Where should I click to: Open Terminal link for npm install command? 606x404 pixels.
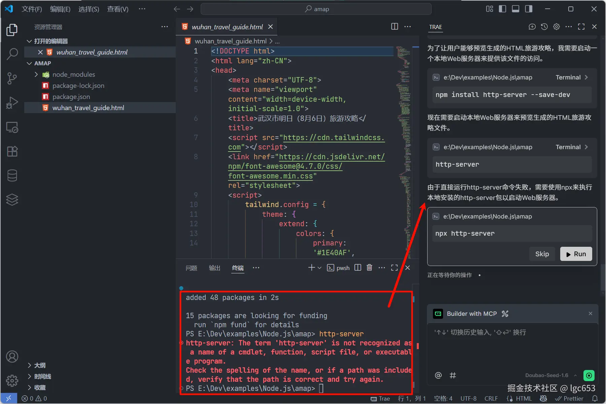coord(571,77)
